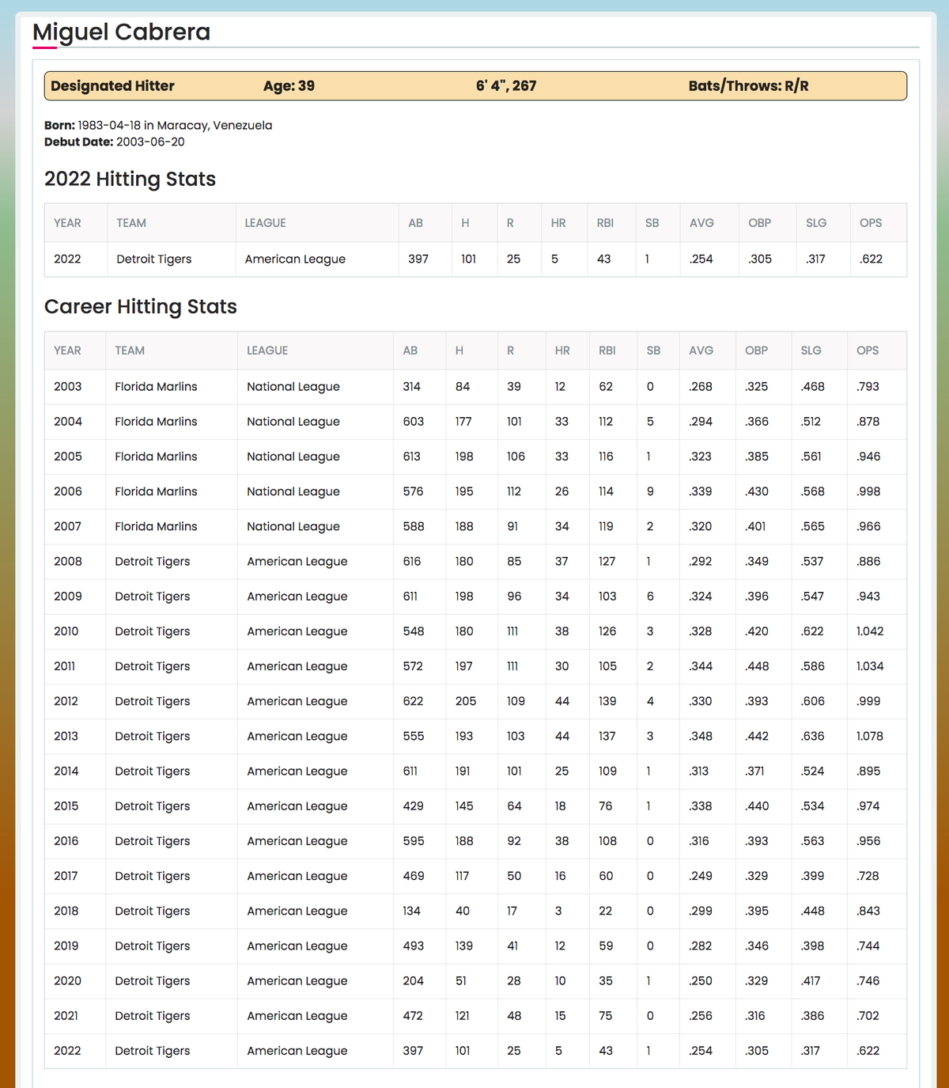Select the 2022 Hitting Stats heading
949x1088 pixels.
130,179
